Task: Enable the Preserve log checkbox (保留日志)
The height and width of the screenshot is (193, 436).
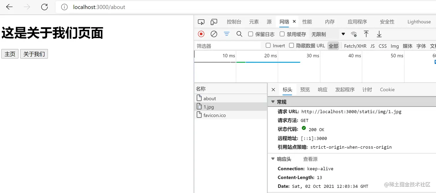Action: click(251, 34)
